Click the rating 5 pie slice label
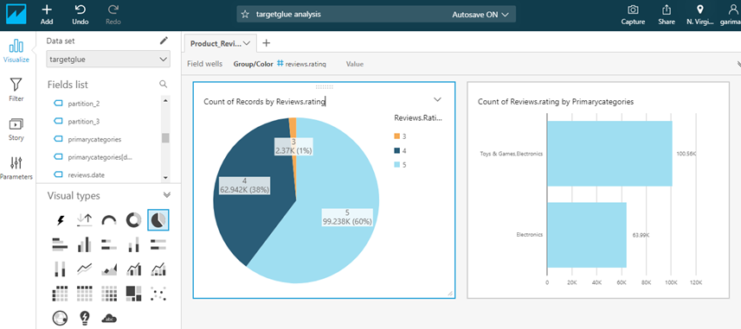Image resolution: width=741 pixels, height=329 pixels. [347, 218]
